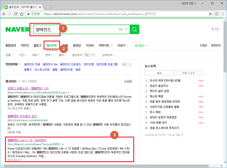
Task: Open the 도움말 link in top navigation
Action: tap(203, 45)
